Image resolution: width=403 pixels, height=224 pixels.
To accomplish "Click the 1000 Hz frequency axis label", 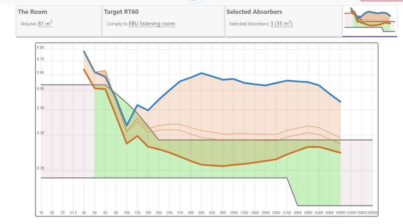I will click(234, 213).
